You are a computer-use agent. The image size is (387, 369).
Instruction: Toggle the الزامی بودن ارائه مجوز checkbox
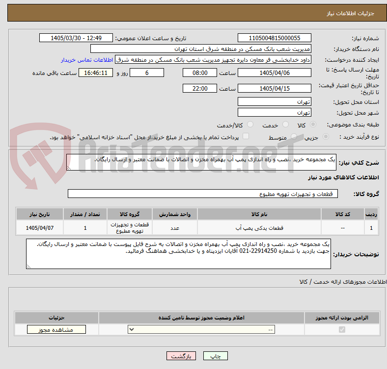pyautogui.click(x=342, y=330)
